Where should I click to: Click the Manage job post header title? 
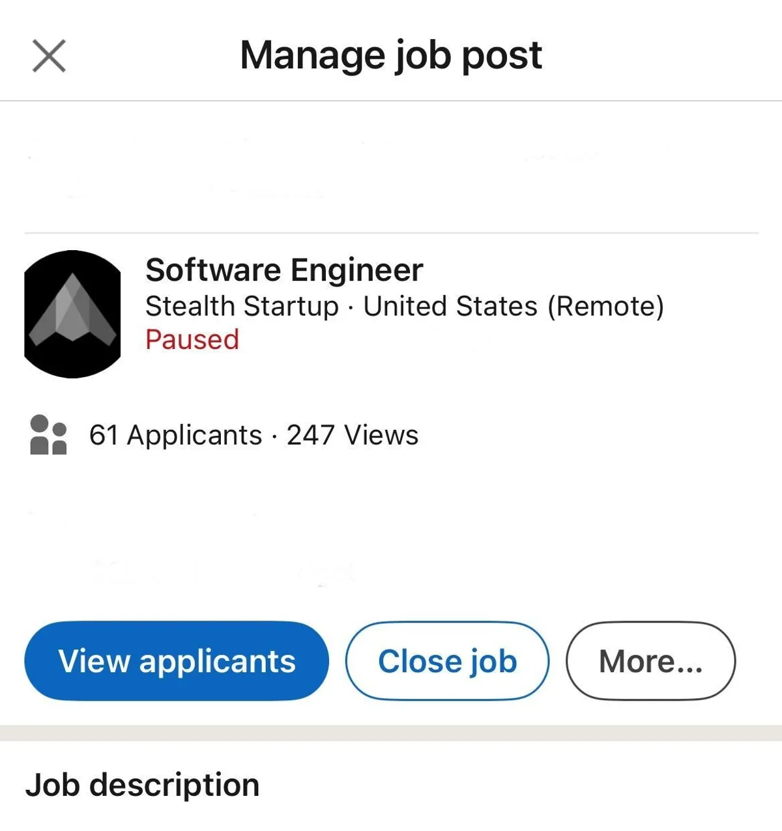(x=391, y=55)
